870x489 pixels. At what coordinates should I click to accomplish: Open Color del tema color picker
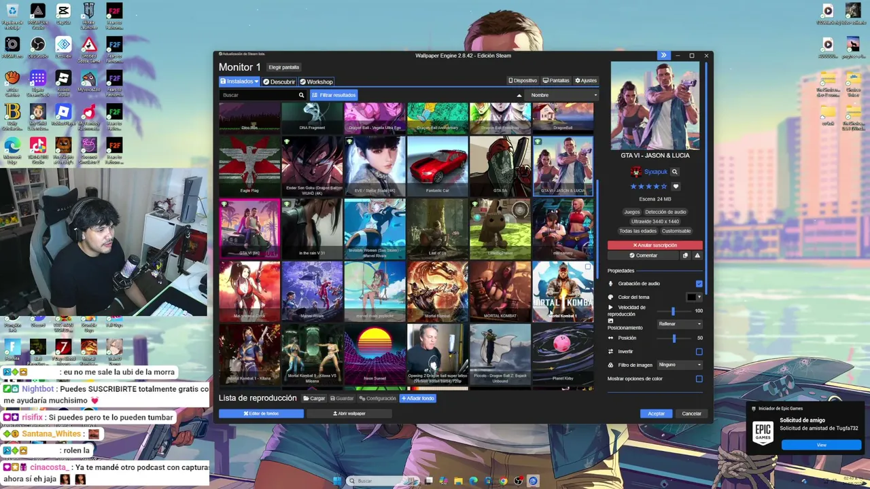pos(694,297)
